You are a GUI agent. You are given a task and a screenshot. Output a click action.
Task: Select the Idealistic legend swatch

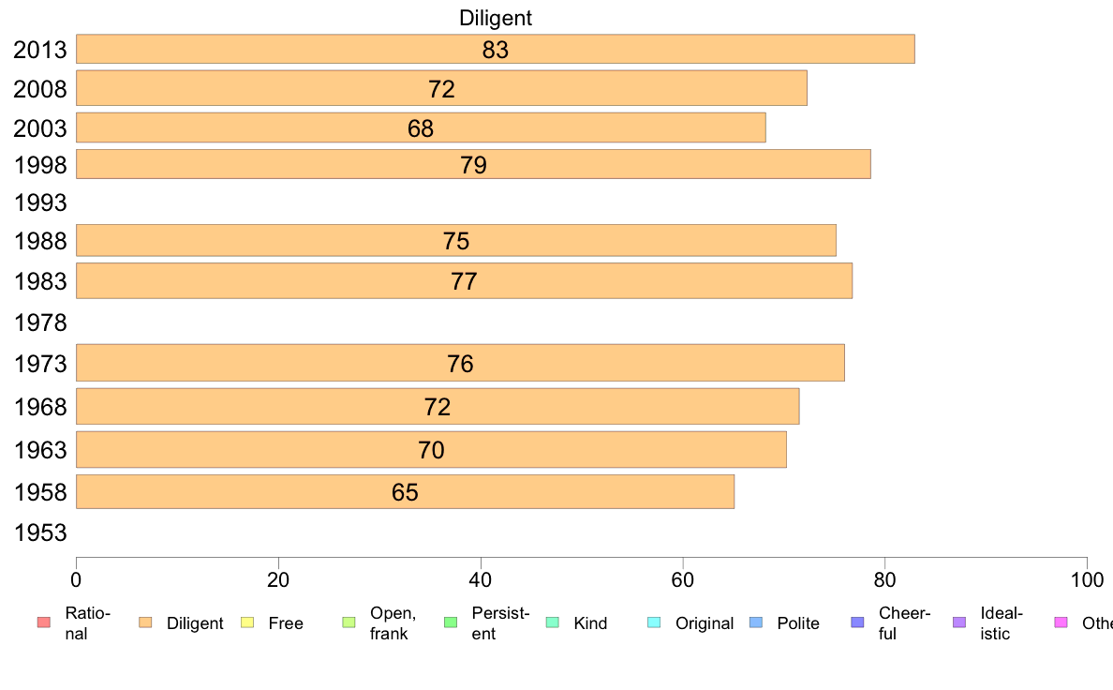[x=959, y=622]
